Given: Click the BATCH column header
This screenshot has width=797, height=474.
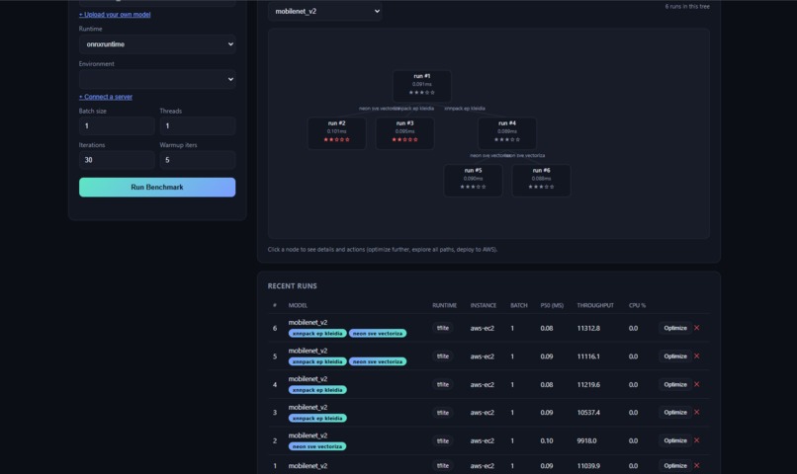Looking at the screenshot, I should click(x=519, y=305).
